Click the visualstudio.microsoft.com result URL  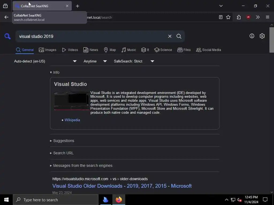100,179
